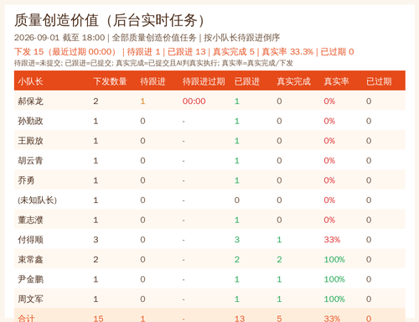Click the total 真实完成 value 5
Image resolution: width=419 pixels, height=322 pixels.
279,319
